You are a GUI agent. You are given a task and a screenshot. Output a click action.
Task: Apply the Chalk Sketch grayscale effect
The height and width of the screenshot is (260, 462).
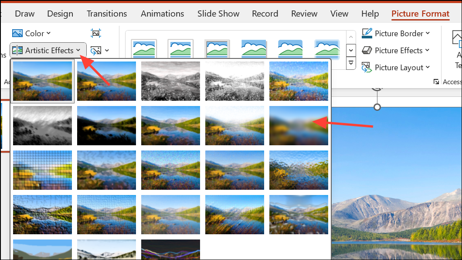pos(42,126)
